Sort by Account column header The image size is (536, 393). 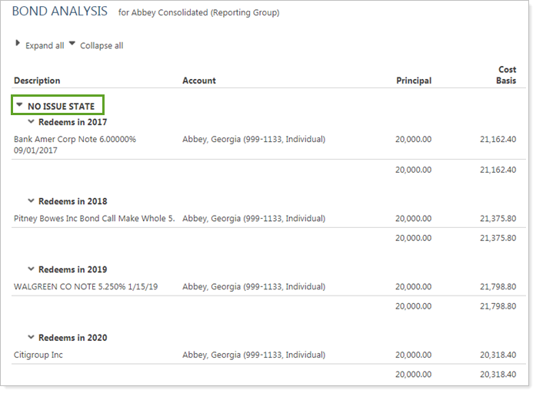pyautogui.click(x=199, y=81)
